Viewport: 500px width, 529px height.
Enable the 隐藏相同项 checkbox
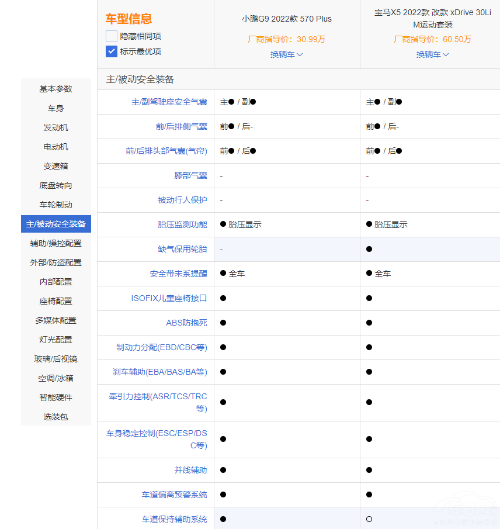coord(111,36)
